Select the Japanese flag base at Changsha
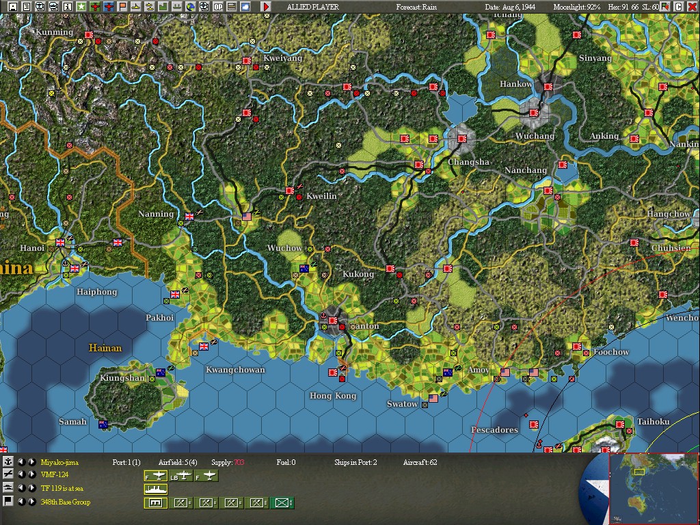This screenshot has height=525, width=700. pos(462,139)
